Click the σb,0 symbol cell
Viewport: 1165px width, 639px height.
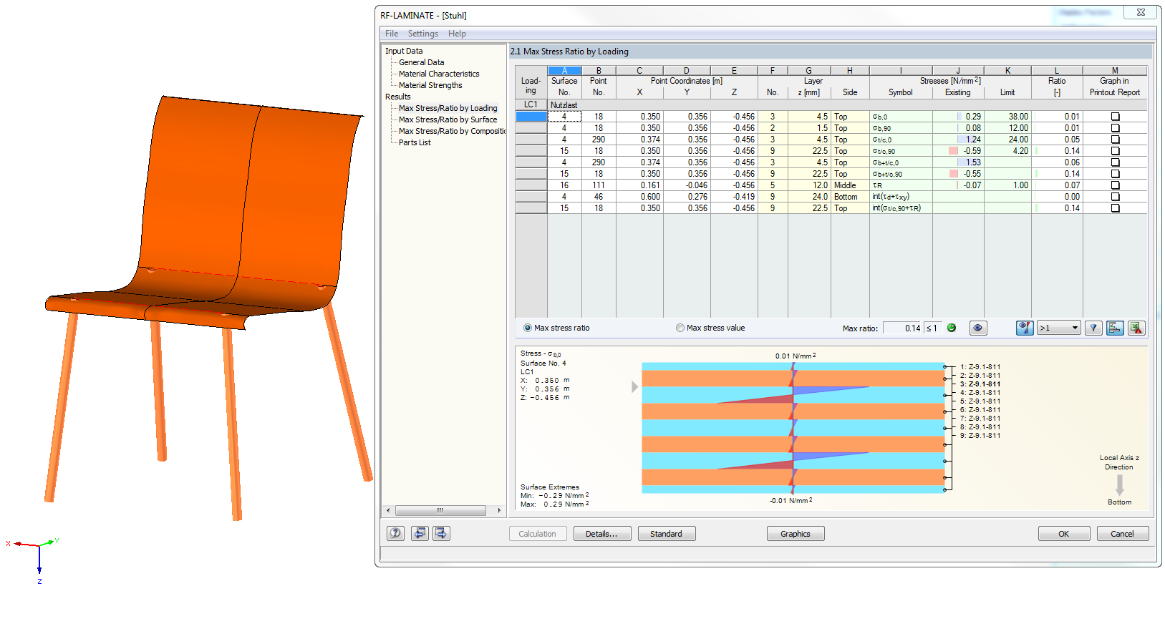[901, 117]
